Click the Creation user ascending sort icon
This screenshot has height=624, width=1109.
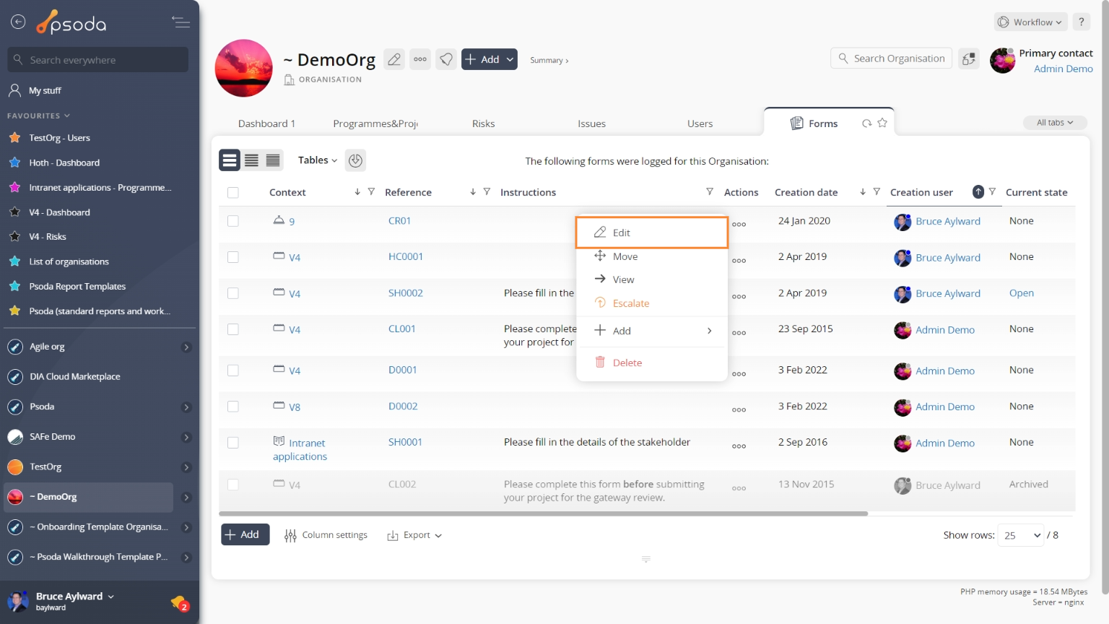pyautogui.click(x=978, y=191)
